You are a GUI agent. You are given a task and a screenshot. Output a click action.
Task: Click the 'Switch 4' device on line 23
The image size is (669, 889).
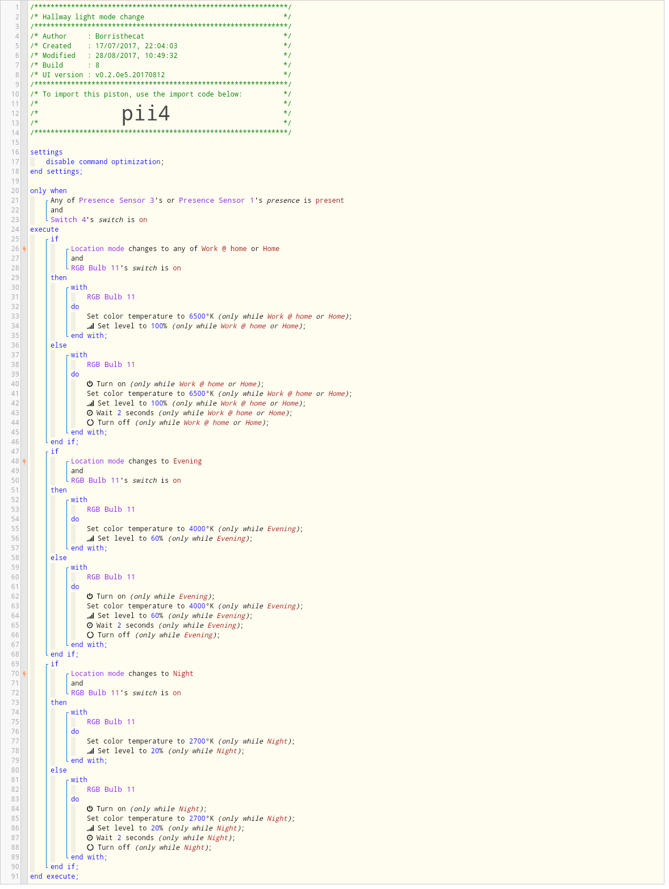click(x=69, y=220)
